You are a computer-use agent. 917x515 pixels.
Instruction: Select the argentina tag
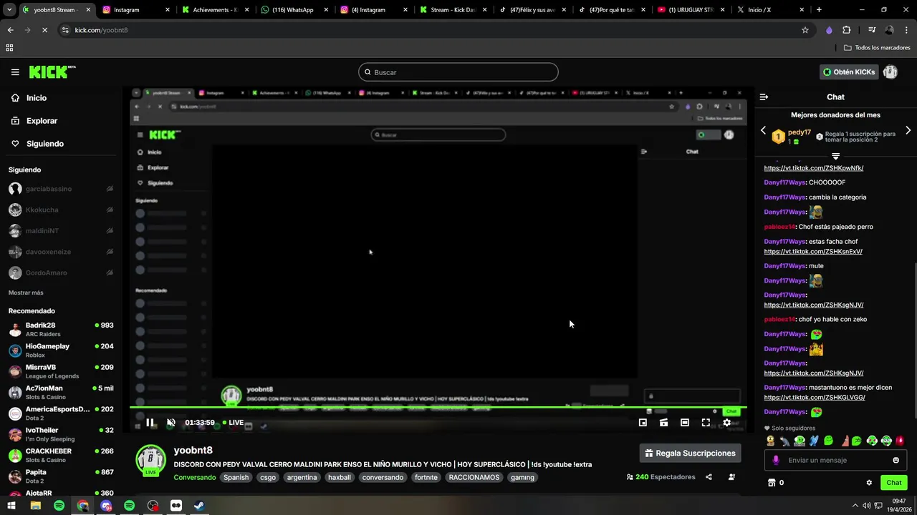click(302, 477)
